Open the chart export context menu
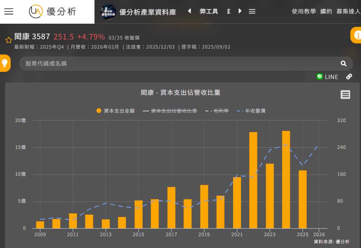361x248 pixels. point(345,95)
